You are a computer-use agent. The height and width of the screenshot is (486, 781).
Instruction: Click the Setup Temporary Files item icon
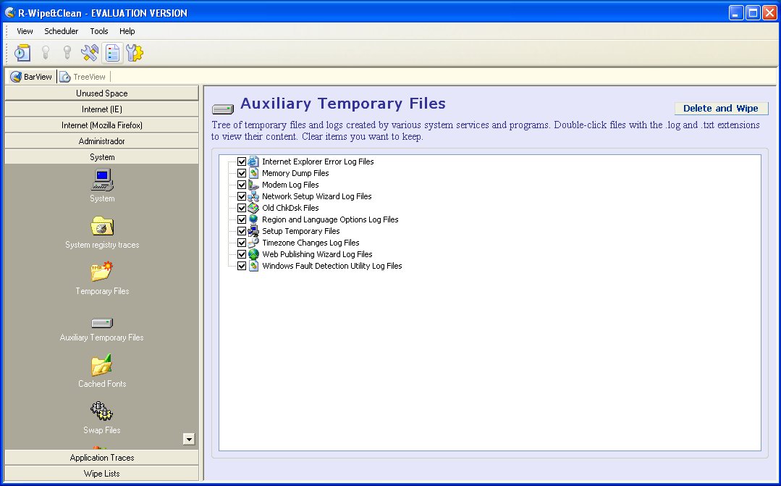(x=253, y=231)
